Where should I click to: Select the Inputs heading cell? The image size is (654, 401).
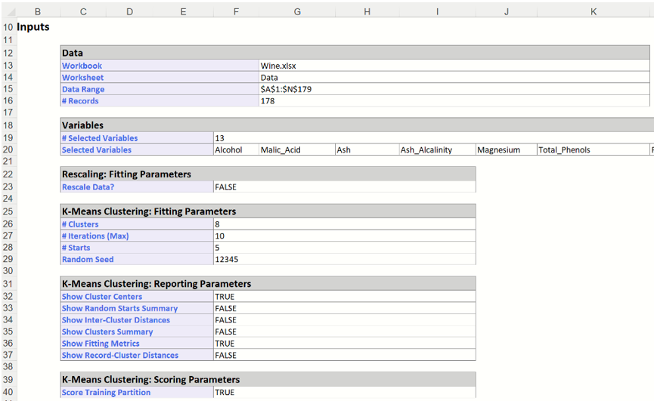[x=33, y=27]
